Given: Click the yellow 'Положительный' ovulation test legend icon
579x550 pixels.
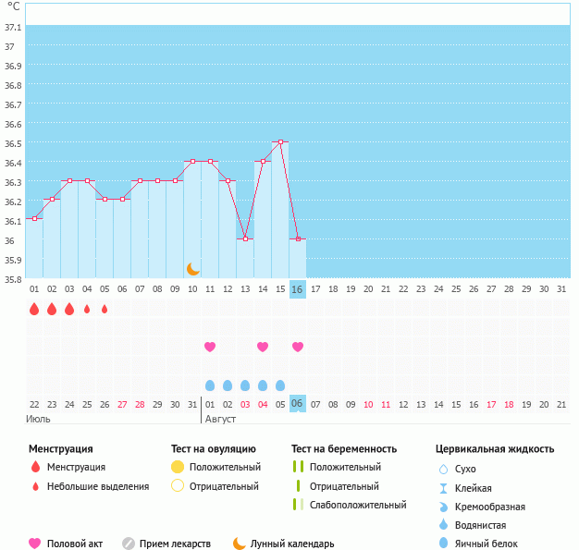Looking at the screenshot, I should click(178, 467).
